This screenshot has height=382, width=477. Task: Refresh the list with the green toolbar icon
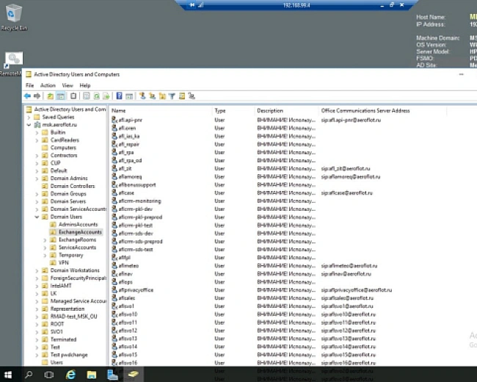click(x=96, y=96)
